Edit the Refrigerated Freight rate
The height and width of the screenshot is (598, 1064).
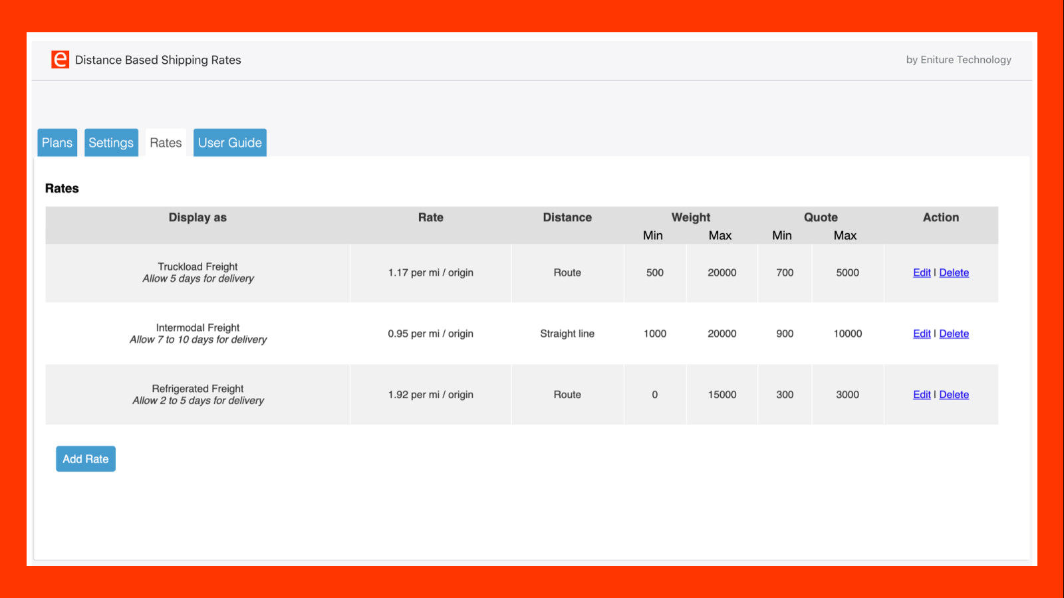coord(921,394)
